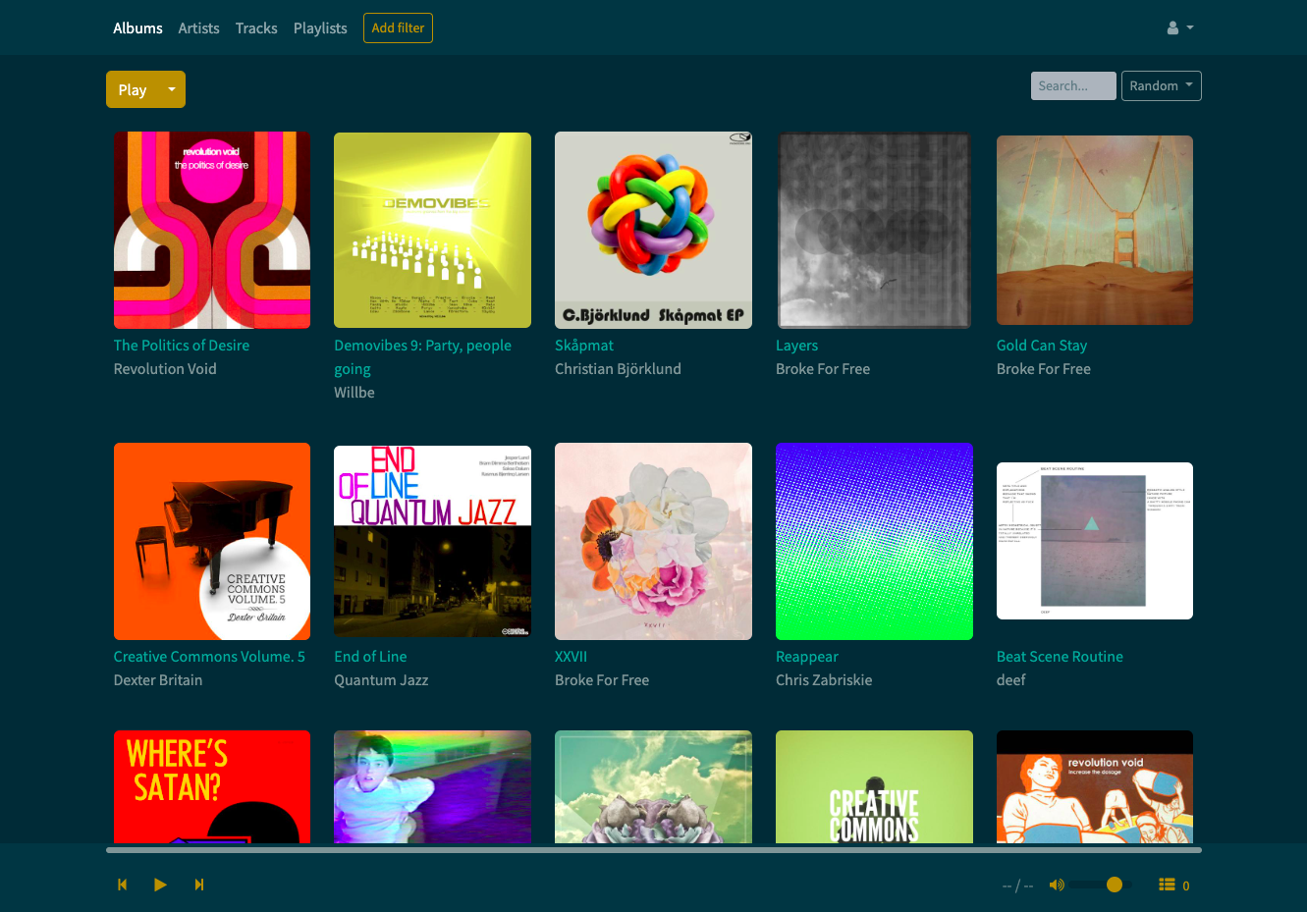Open the Skåpmat album cover

[x=654, y=231]
